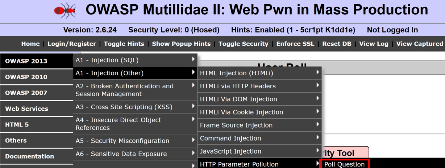Open the Web Services menu
Screen dimensions: 445x168
[26, 109]
